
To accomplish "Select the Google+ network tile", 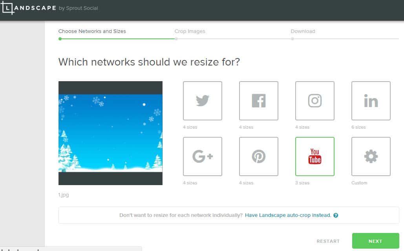I will click(203, 156).
